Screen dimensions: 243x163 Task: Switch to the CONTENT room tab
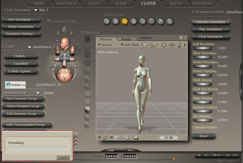tap(202, 3)
